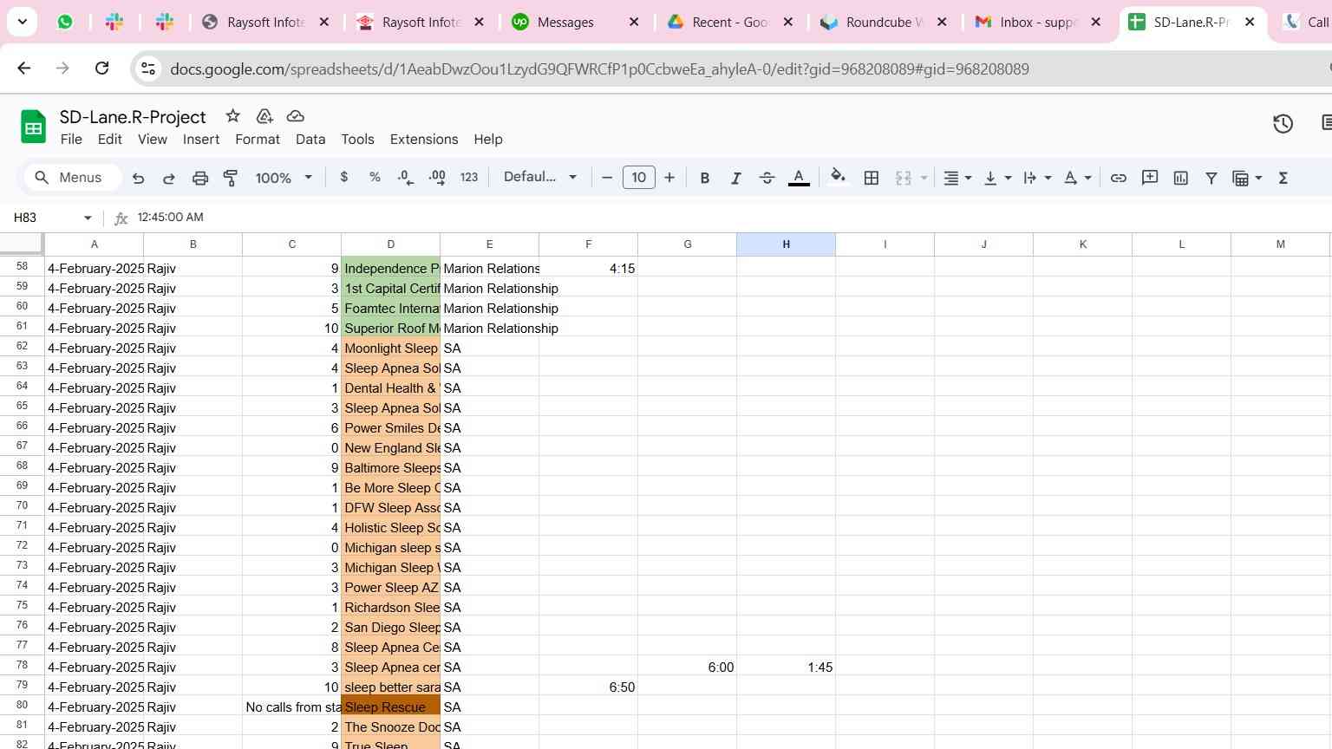1332x749 pixels.
Task: Increase decimal places icon
Action: [437, 177]
